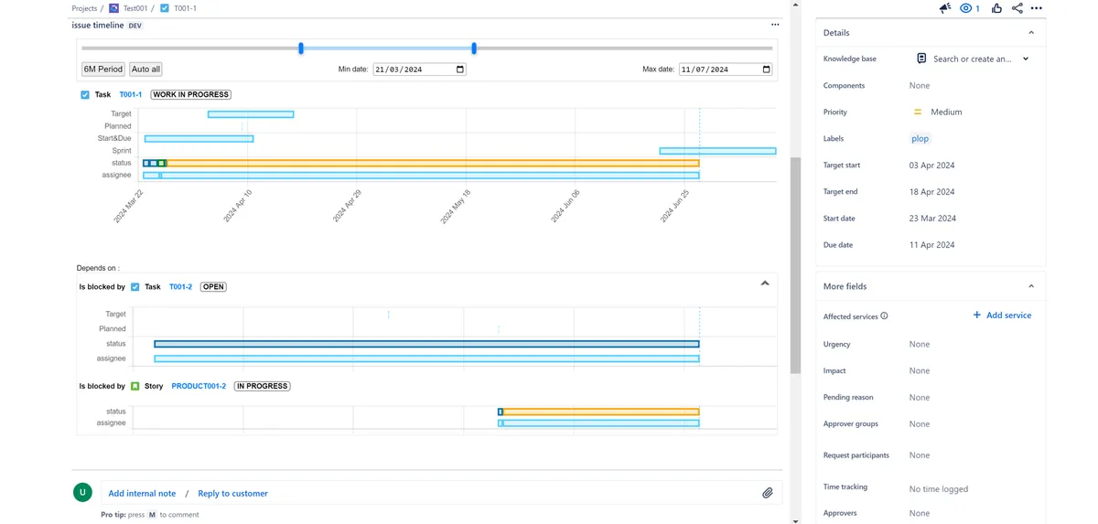Toggle the T001-1 task checkbox in timeline
1098x524 pixels.
85,94
